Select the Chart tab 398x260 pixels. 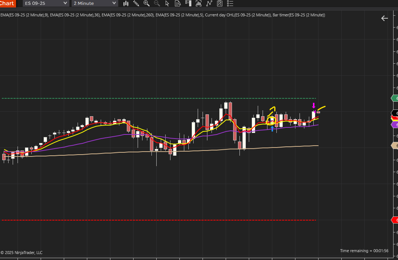7,3
